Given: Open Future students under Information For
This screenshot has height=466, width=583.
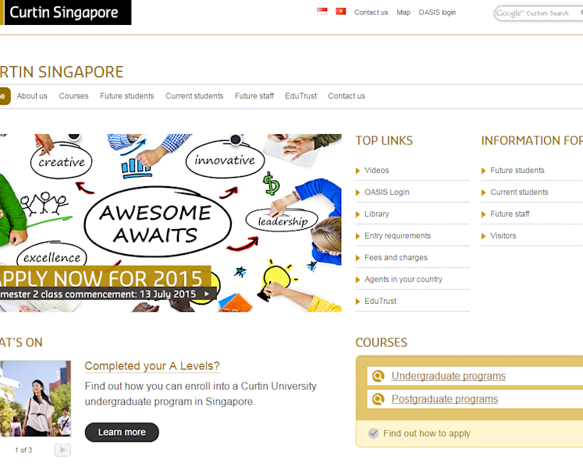Looking at the screenshot, I should 517,171.
